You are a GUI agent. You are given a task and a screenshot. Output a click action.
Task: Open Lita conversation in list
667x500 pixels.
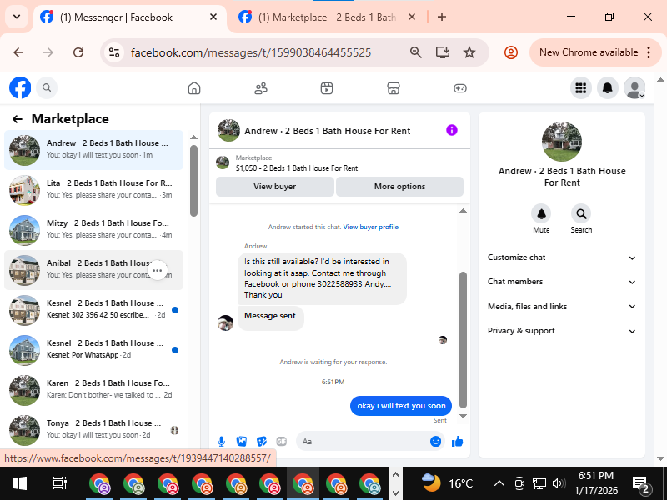tap(93, 190)
